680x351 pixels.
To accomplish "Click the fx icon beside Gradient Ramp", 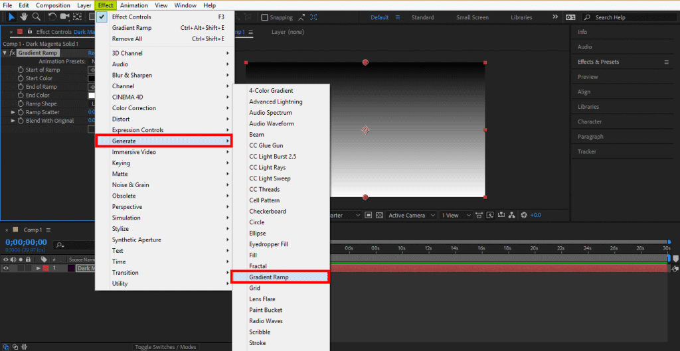I will pyautogui.click(x=13, y=53).
